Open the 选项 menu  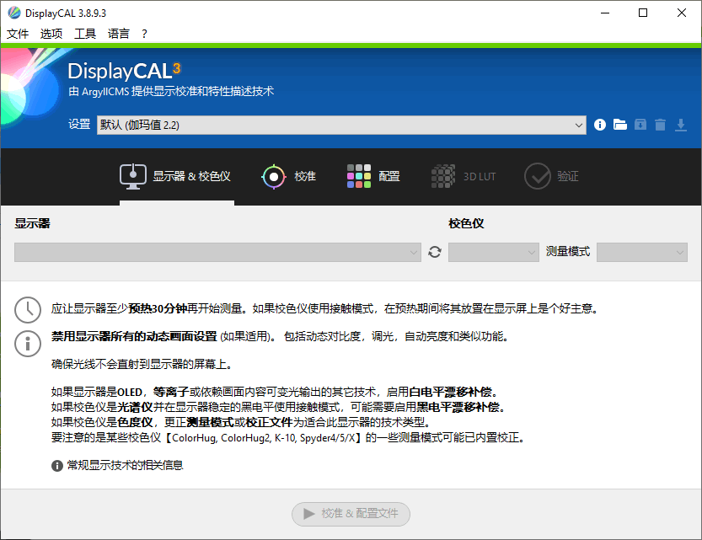51,34
